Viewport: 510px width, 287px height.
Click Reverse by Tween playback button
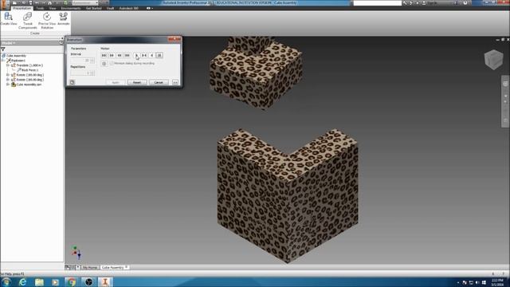click(x=127, y=55)
